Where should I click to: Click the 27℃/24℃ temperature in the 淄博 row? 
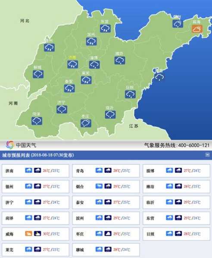point(192,171)
